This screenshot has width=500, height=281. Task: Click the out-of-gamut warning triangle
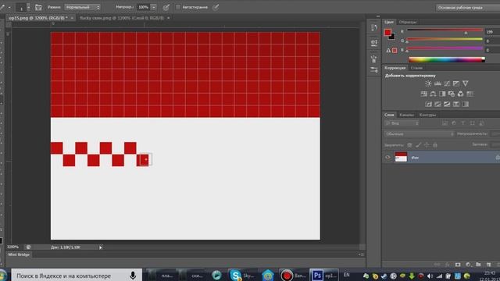pos(388,50)
